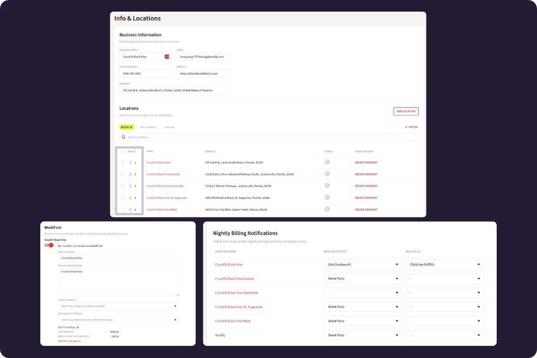Open the billing contact dropdown for Black Hive St. Augustine
The image size is (537, 358).
tap(363, 307)
